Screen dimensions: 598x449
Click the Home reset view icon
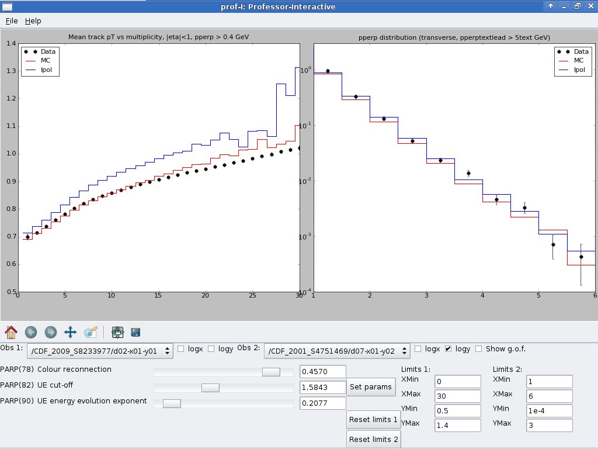(11, 332)
